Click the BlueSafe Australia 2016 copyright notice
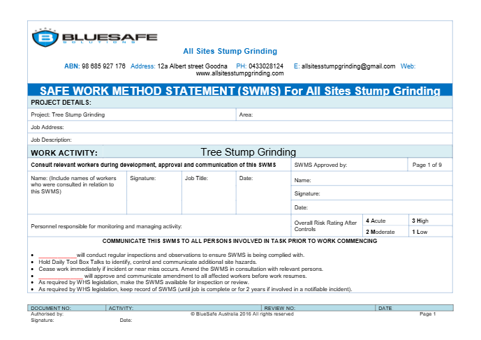The height and width of the screenshot is (340, 481). pos(242,314)
